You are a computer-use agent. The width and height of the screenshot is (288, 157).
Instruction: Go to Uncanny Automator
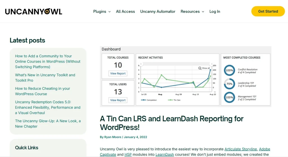click(x=157, y=11)
